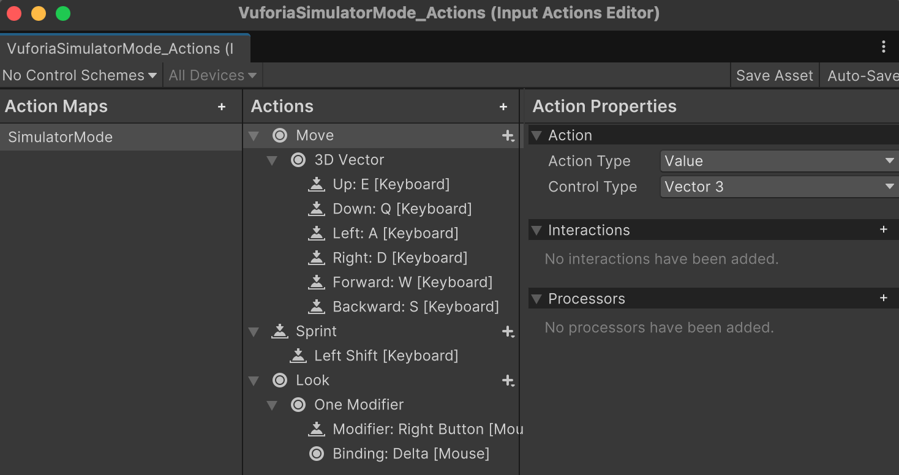Add a new action with plus icon
Screen dimensions: 899x475
[503, 107]
